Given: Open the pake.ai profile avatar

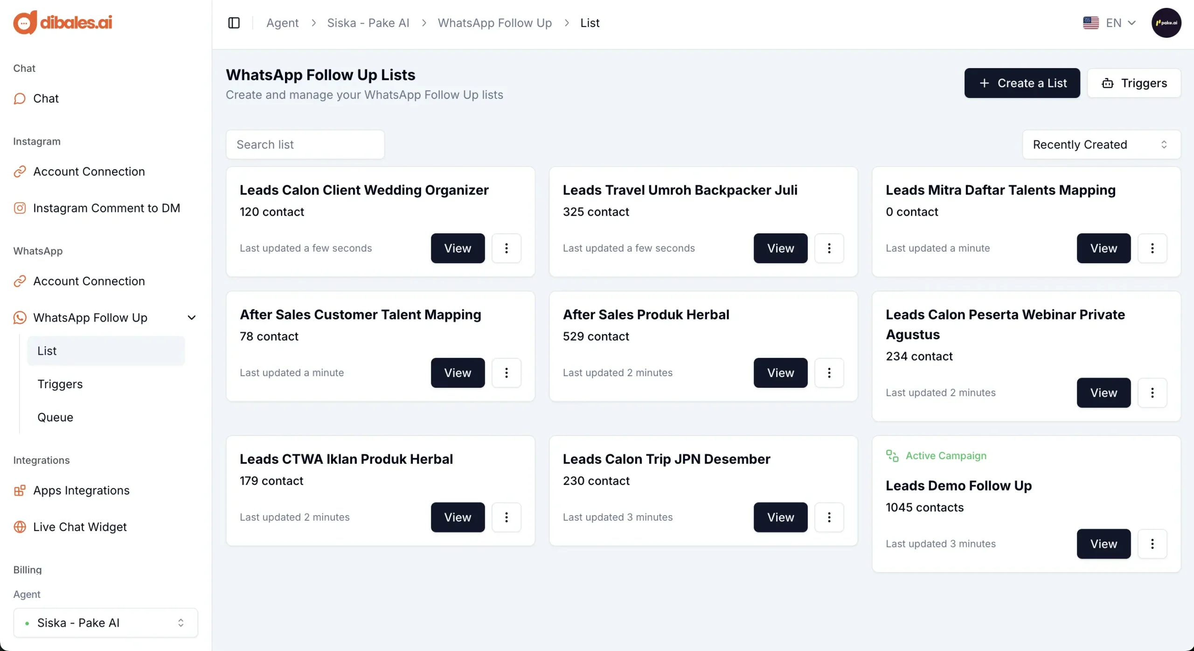Looking at the screenshot, I should point(1166,23).
